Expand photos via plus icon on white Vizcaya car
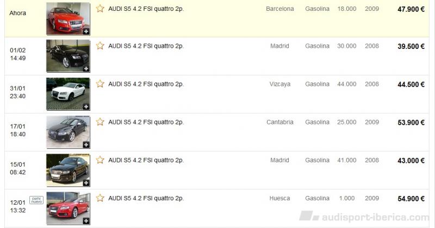The height and width of the screenshot is (228, 435). pyautogui.click(x=86, y=106)
